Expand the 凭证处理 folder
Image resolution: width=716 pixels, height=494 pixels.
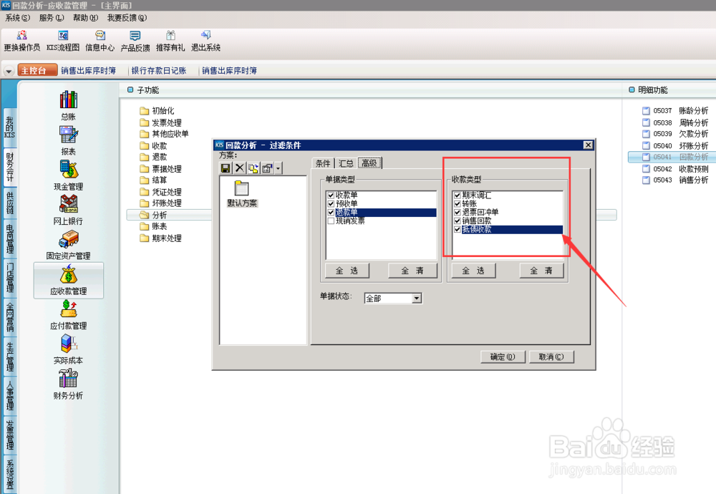(160, 192)
